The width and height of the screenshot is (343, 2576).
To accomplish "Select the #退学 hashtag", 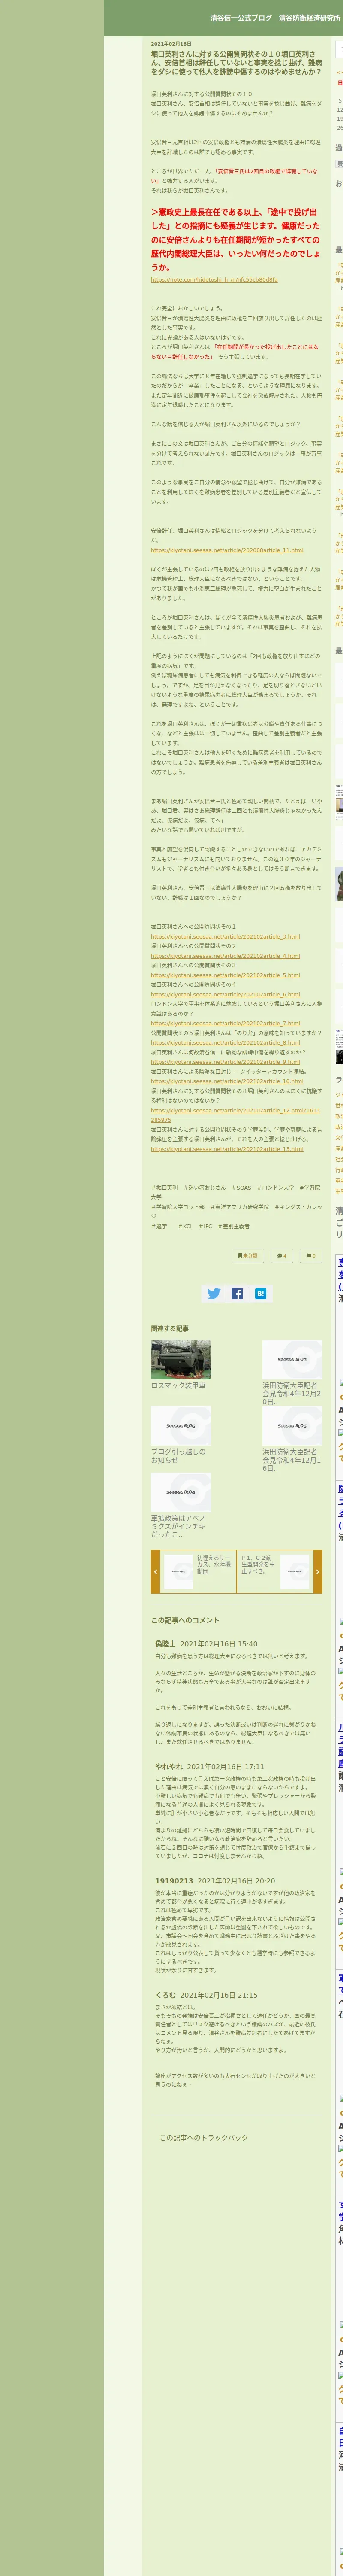I will pos(159,1226).
